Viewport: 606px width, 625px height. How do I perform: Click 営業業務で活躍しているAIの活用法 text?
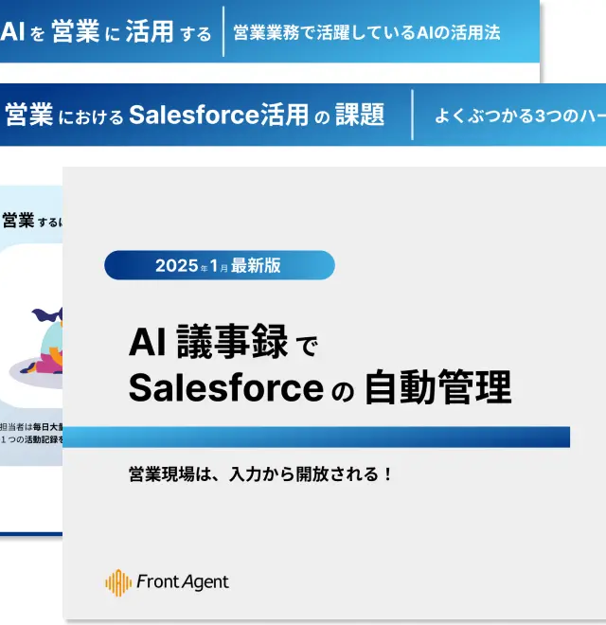tap(367, 33)
